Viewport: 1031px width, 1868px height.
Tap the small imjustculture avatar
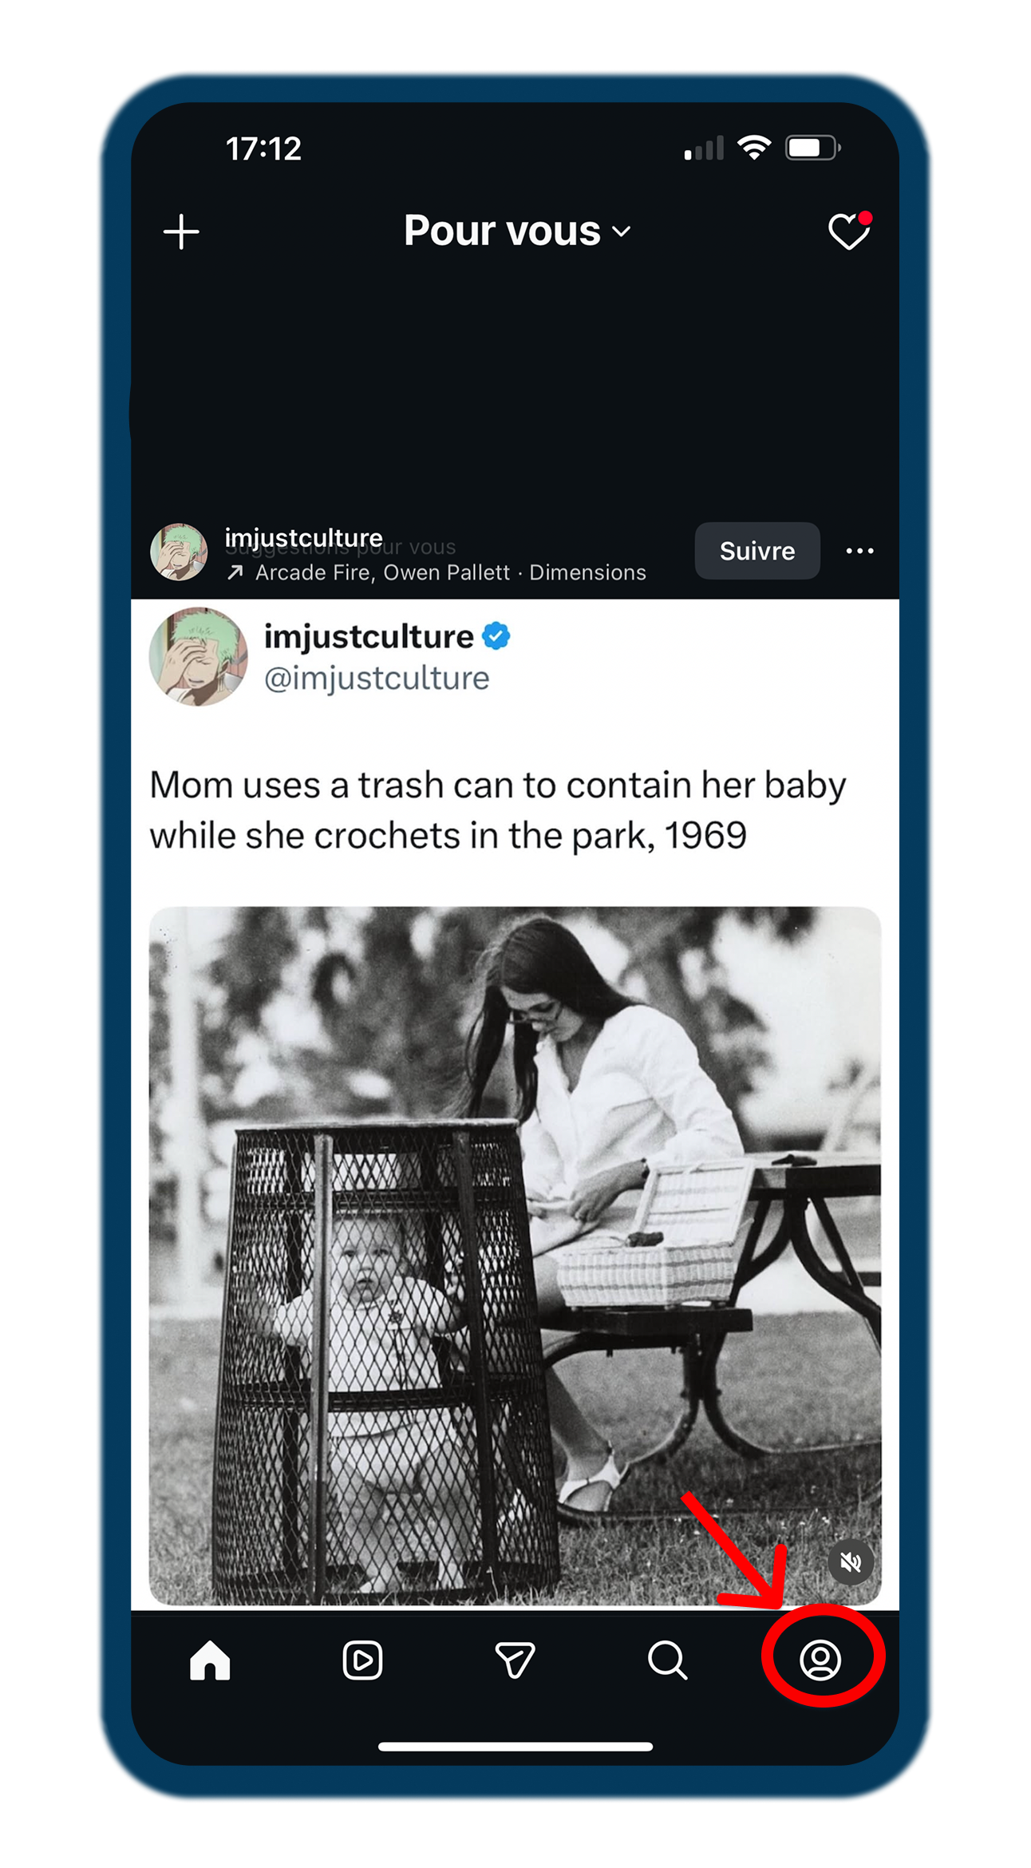coord(179,552)
